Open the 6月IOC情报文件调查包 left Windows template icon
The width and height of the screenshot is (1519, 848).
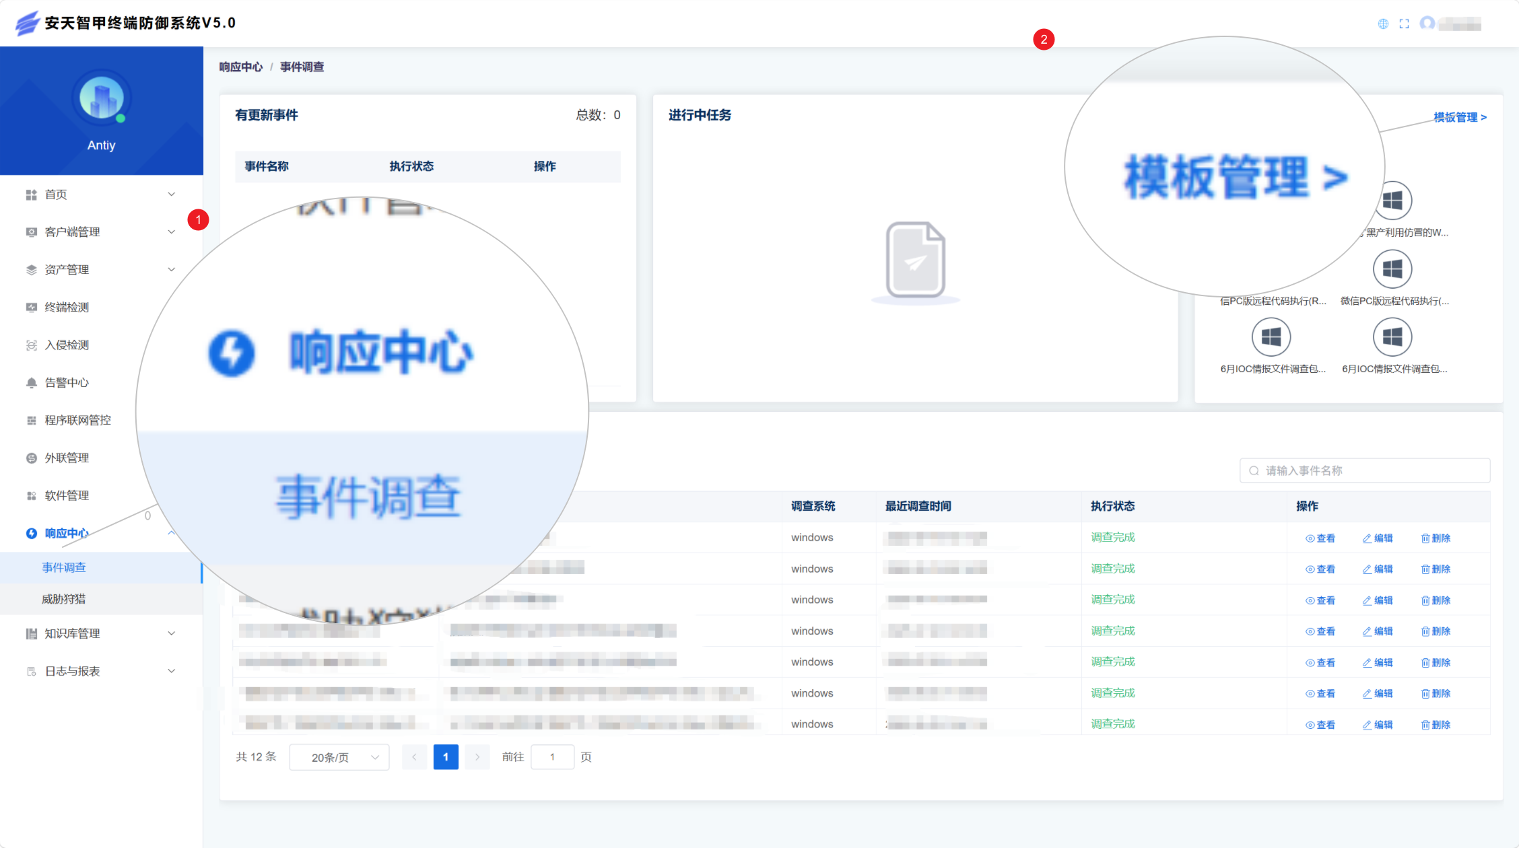pos(1271,337)
